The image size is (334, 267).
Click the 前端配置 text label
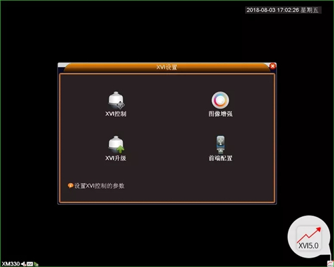click(220, 158)
